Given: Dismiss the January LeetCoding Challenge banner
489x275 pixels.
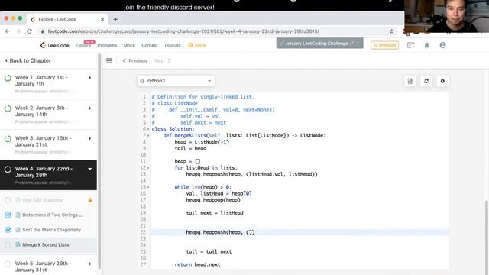Looking at the screenshot, I should pyautogui.click(x=358, y=44).
